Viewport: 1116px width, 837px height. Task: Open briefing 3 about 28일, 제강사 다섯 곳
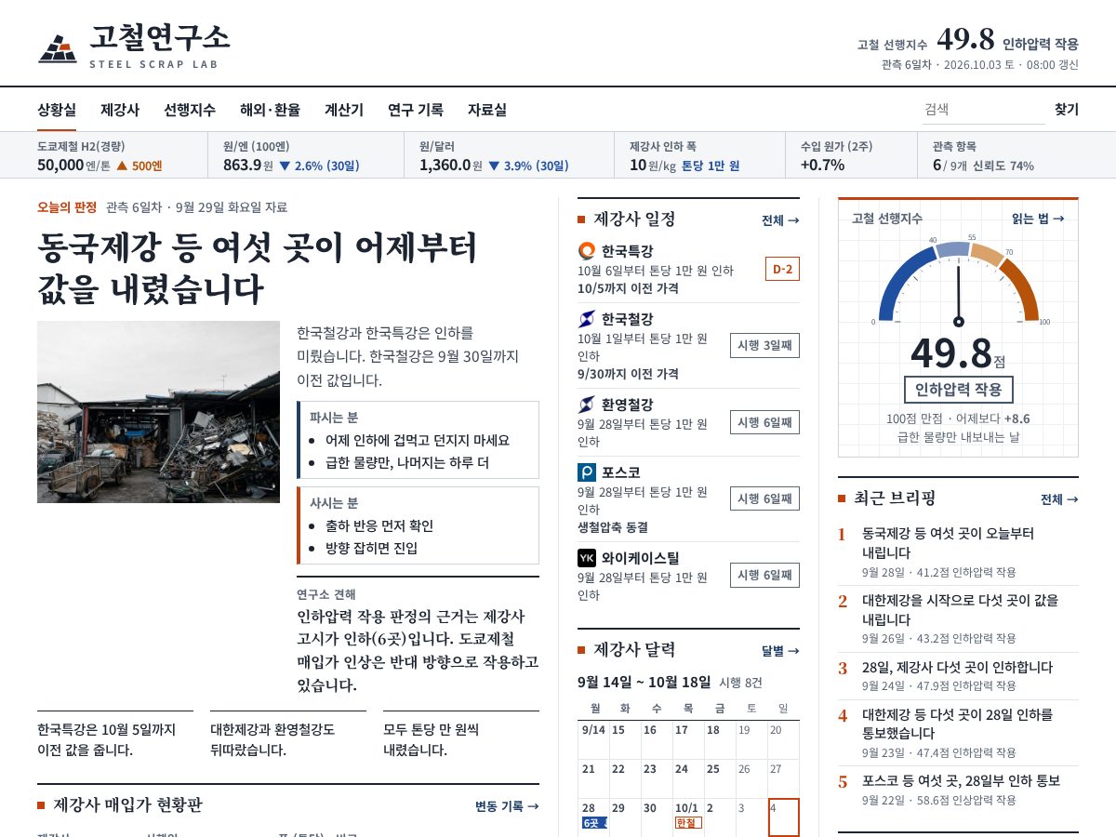pyautogui.click(x=958, y=676)
